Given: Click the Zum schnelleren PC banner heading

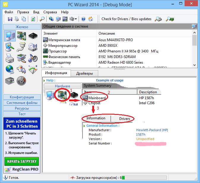Looking at the screenshot, I should point(22,124).
